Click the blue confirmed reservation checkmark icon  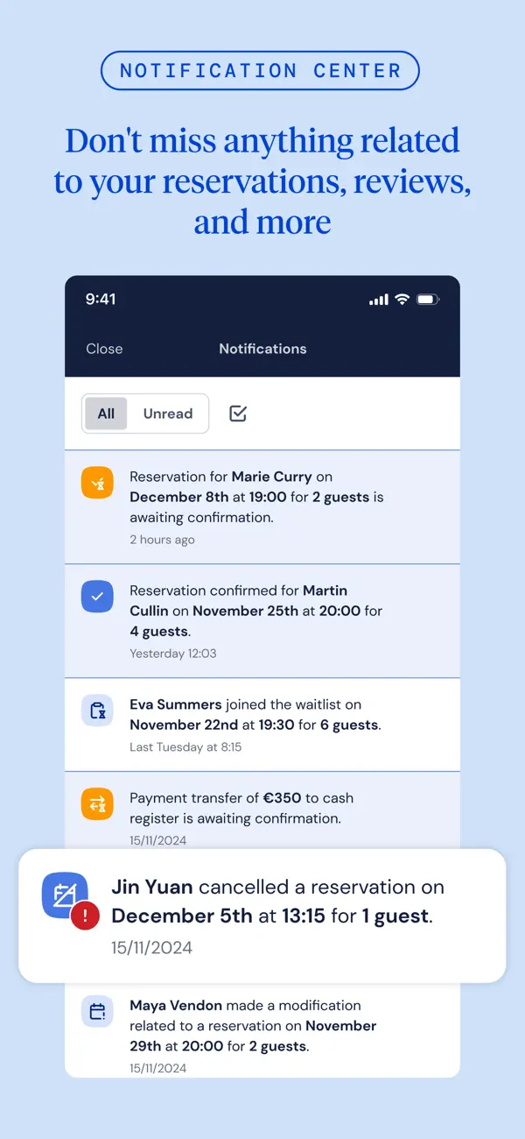pyautogui.click(x=97, y=596)
